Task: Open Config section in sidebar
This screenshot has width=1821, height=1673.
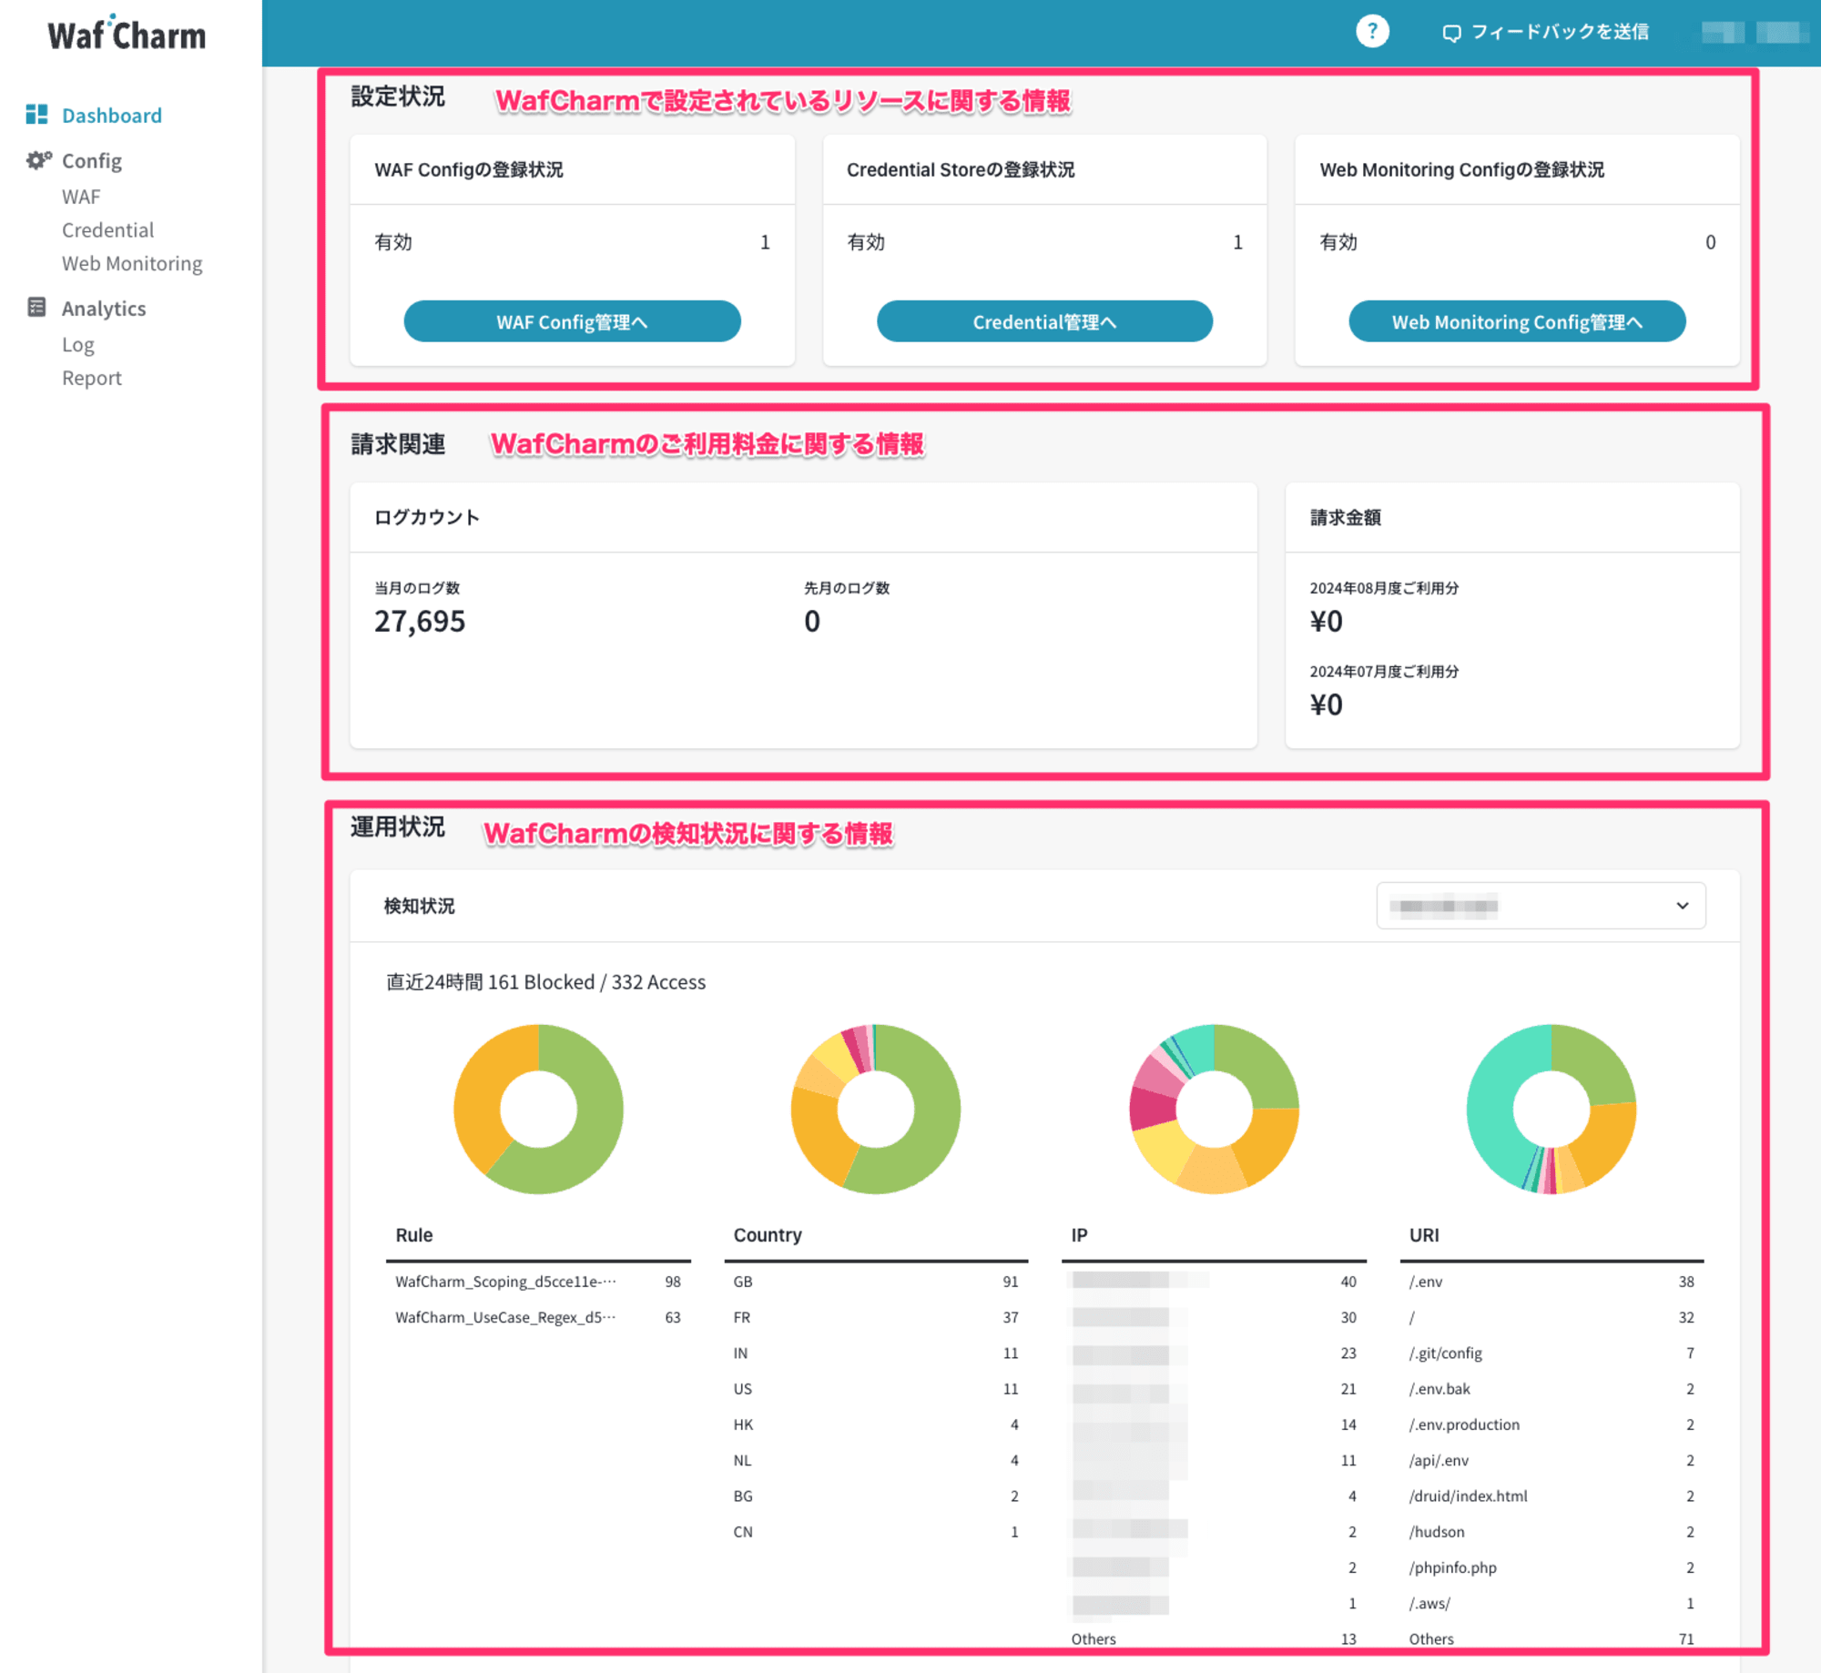Action: coord(91,161)
